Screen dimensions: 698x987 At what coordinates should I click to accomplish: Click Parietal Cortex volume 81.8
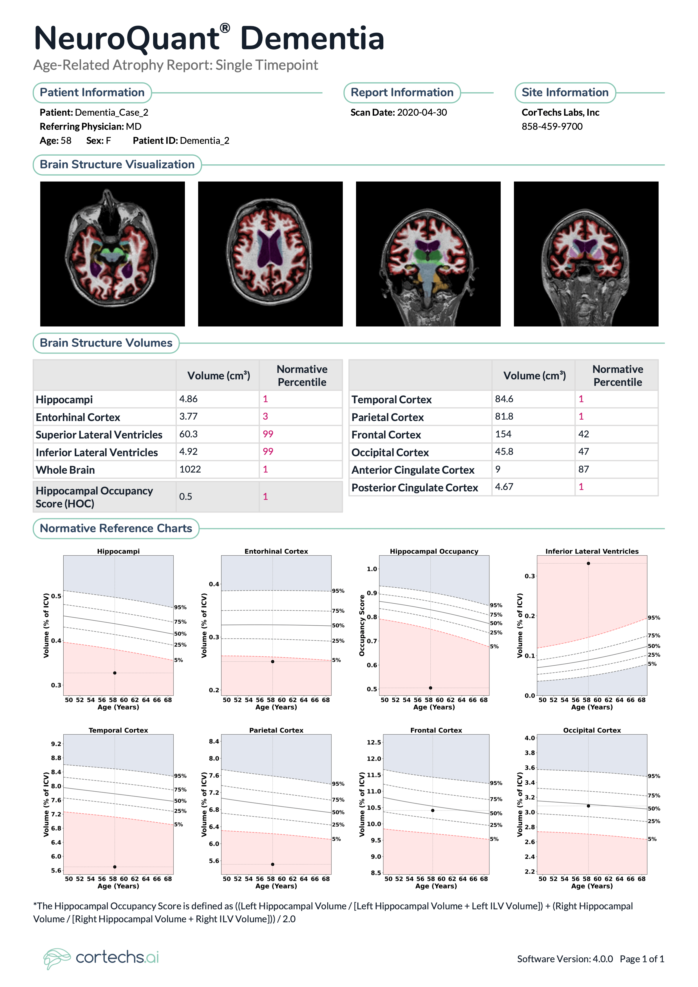504,417
